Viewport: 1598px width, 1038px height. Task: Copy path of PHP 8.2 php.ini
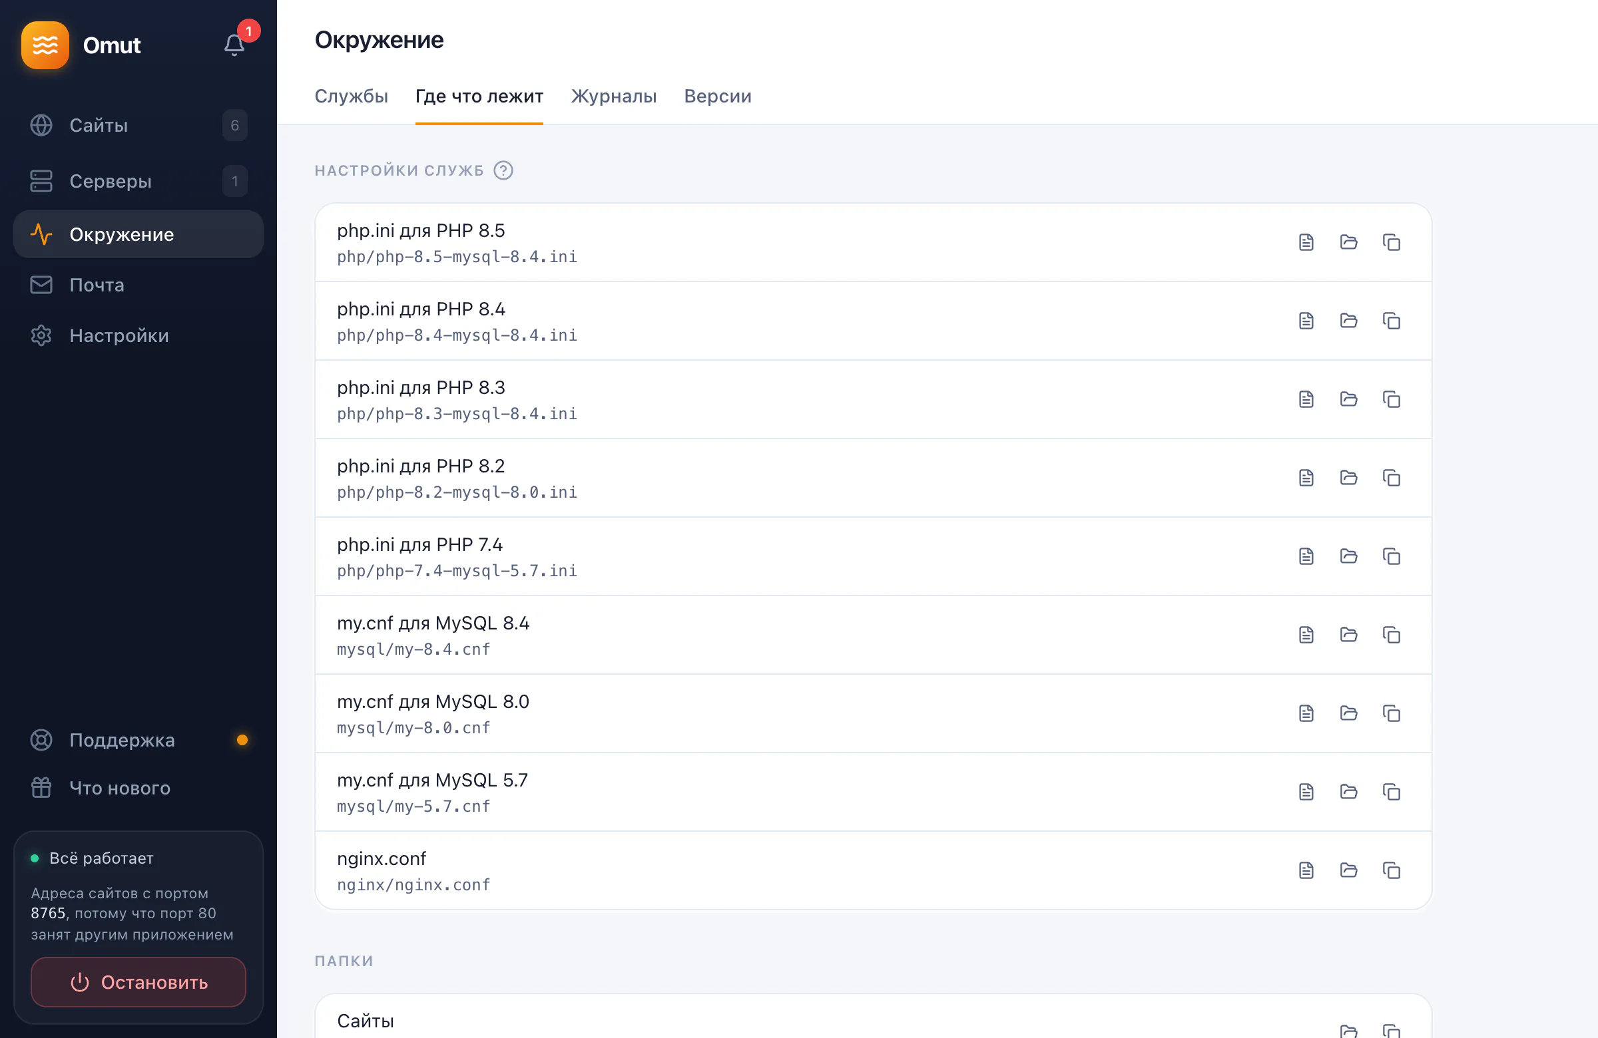point(1391,478)
